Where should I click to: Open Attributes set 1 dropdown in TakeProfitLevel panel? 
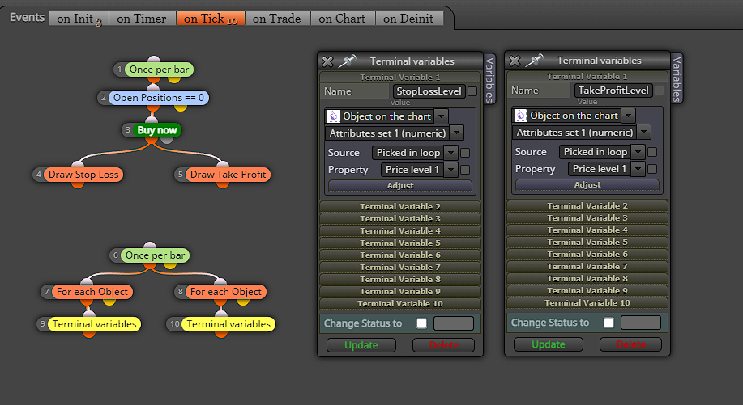click(643, 133)
